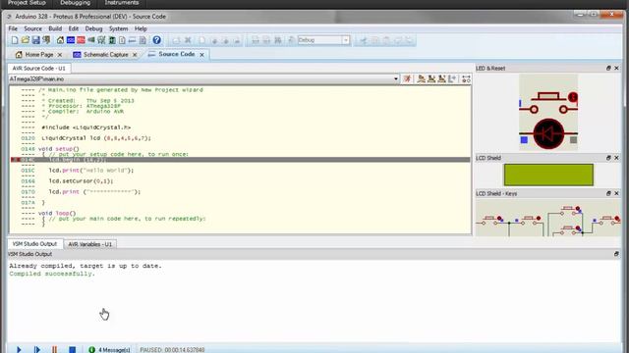629x353 pixels.
Task: Click the Home Page house toolbar icon
Action: (60, 40)
